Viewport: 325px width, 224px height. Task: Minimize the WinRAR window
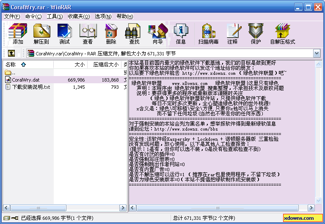(298, 7)
